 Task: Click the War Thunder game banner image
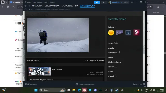click(39, 71)
